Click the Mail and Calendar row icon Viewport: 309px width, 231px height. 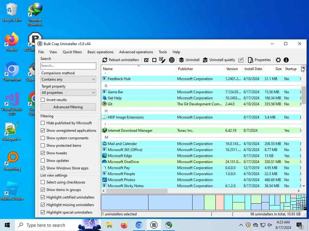(104, 143)
